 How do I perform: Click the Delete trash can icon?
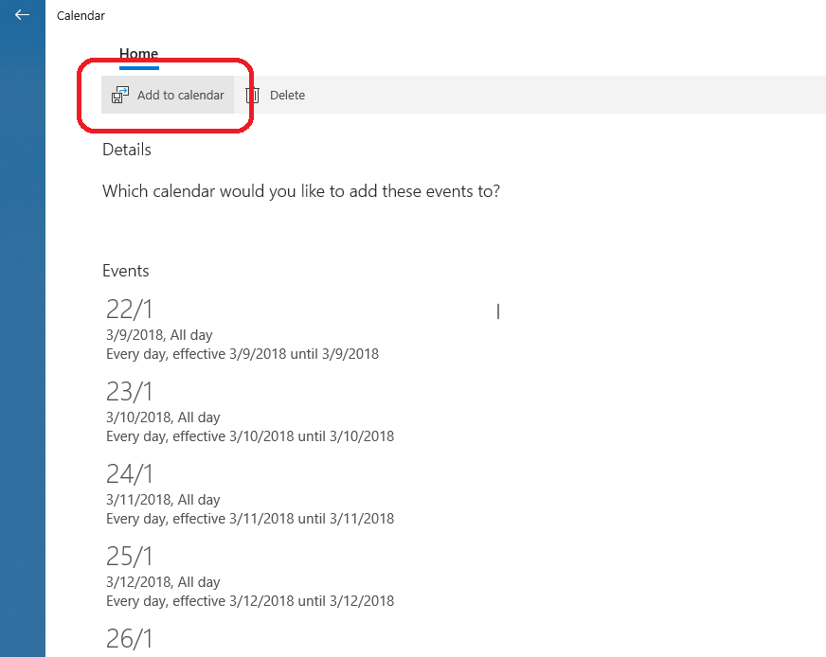point(252,95)
